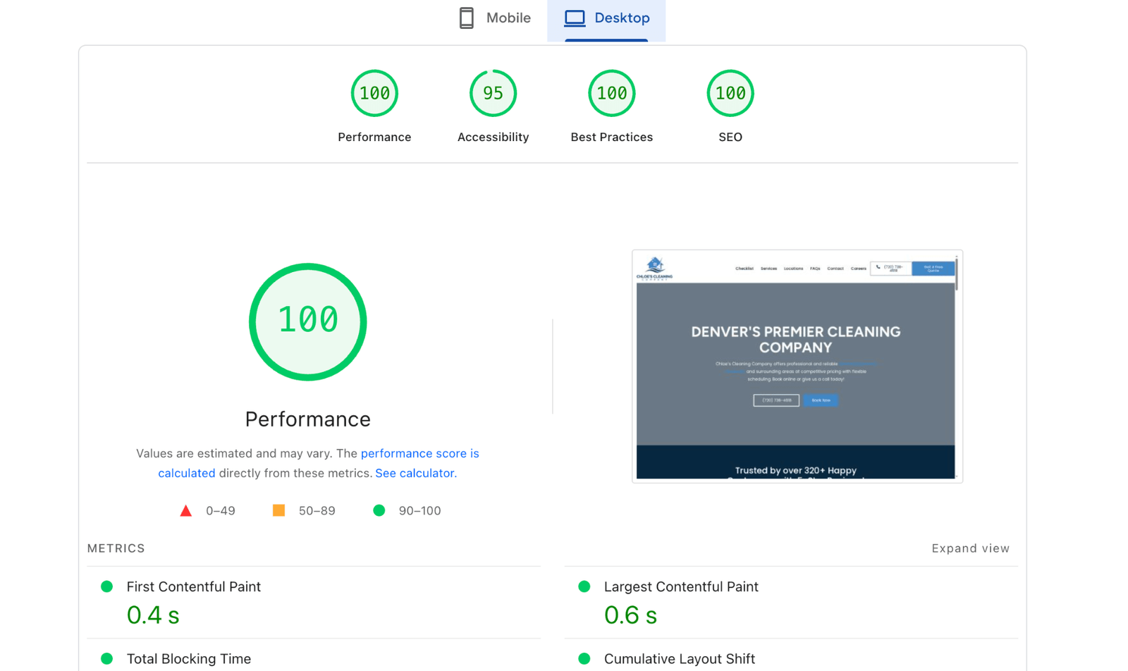Click the orange square 50–89 legend swatch
This screenshot has width=1128, height=671.
279,510
